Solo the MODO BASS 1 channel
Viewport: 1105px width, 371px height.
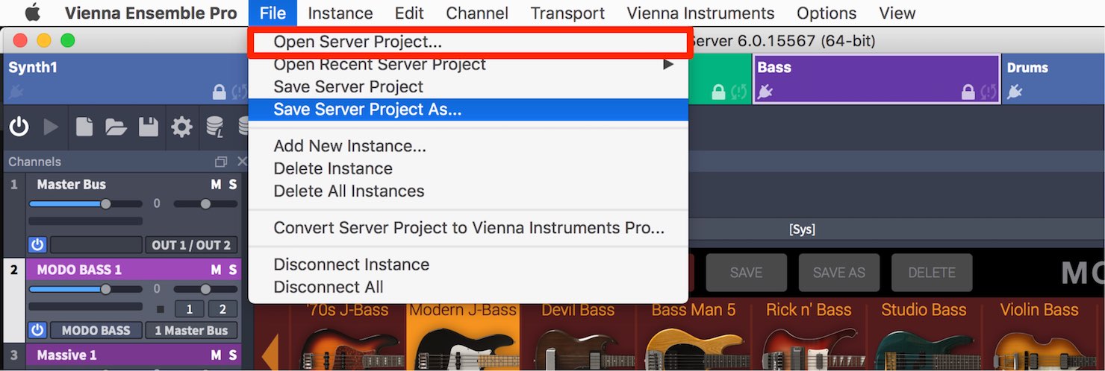click(233, 270)
